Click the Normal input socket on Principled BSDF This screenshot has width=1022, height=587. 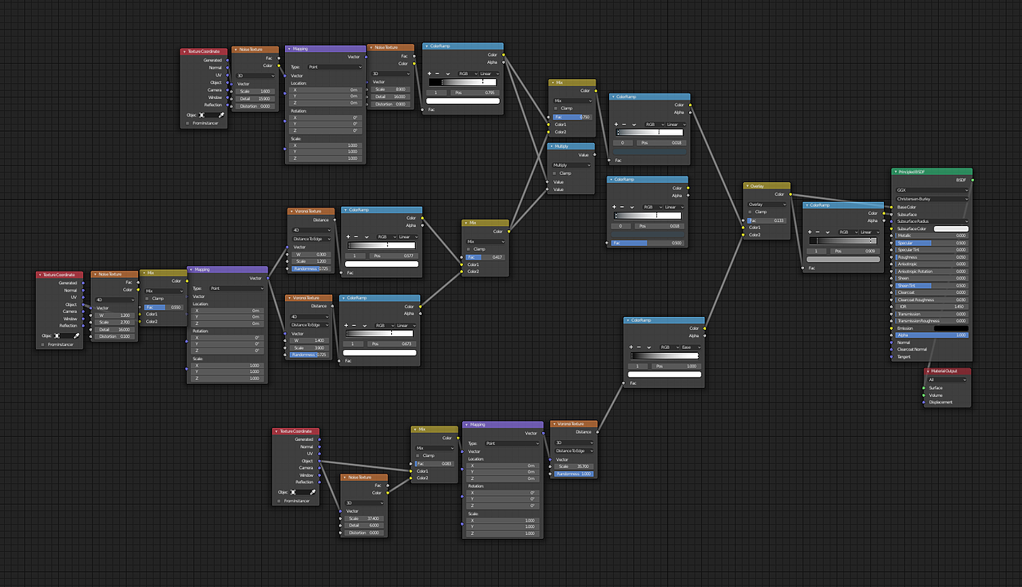click(892, 343)
